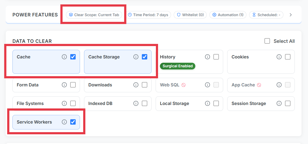Click the Indexed DB info icon

coord(136,104)
